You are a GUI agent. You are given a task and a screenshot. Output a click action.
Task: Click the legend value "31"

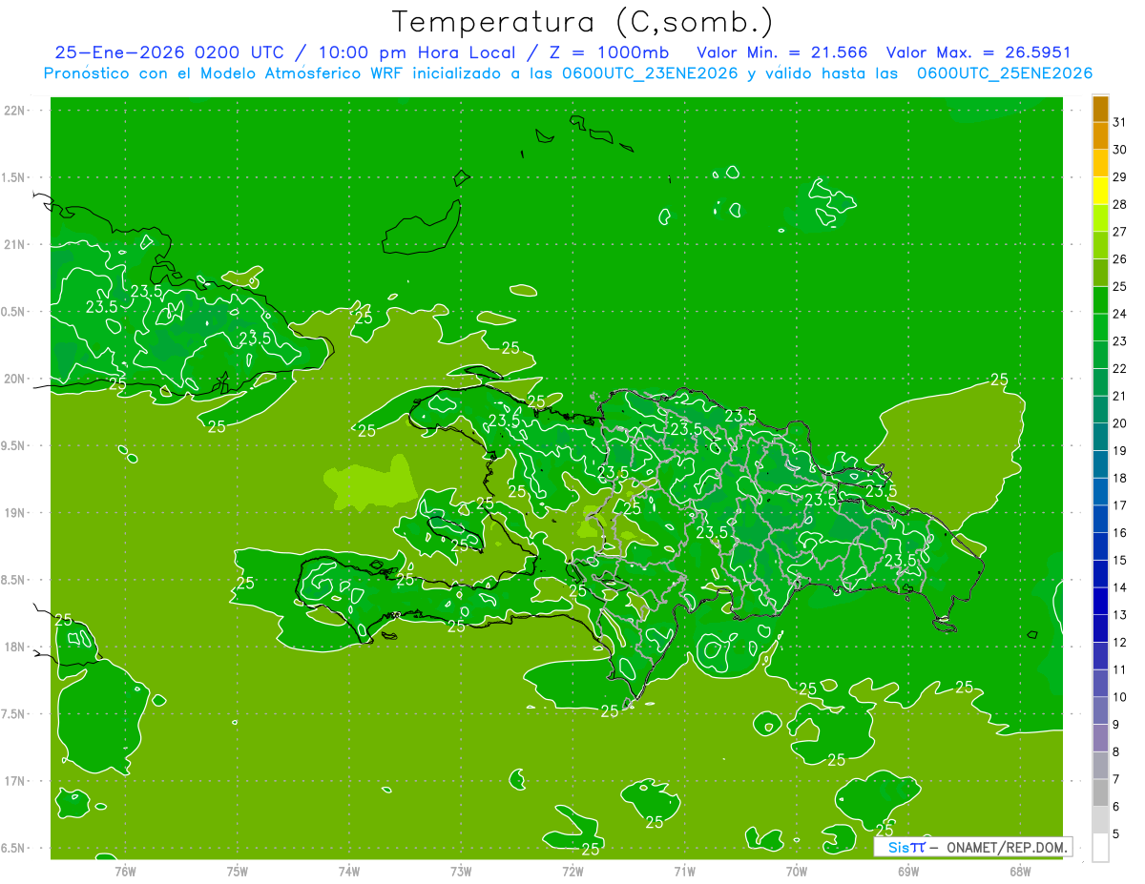[1119, 122]
